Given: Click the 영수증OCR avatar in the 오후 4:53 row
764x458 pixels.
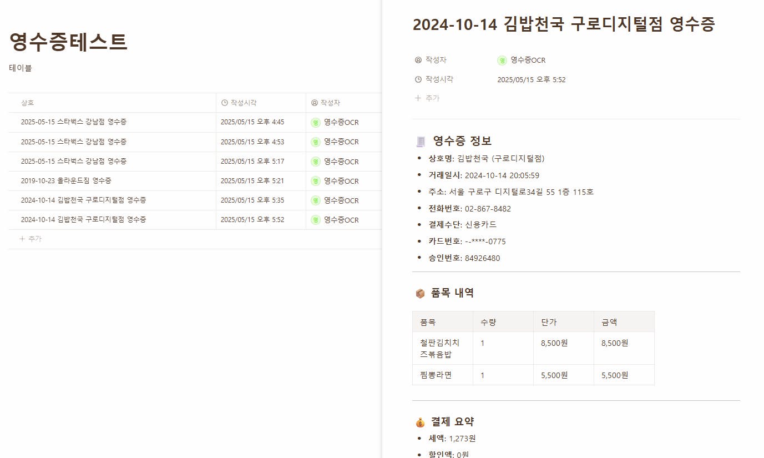Looking at the screenshot, I should [x=316, y=142].
